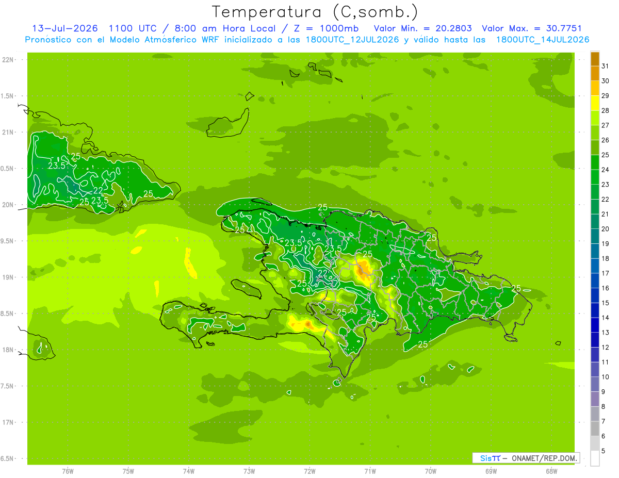Click the '1800UTC_14JUL2026' valid-until time text
619x478 pixels.
[543, 40]
